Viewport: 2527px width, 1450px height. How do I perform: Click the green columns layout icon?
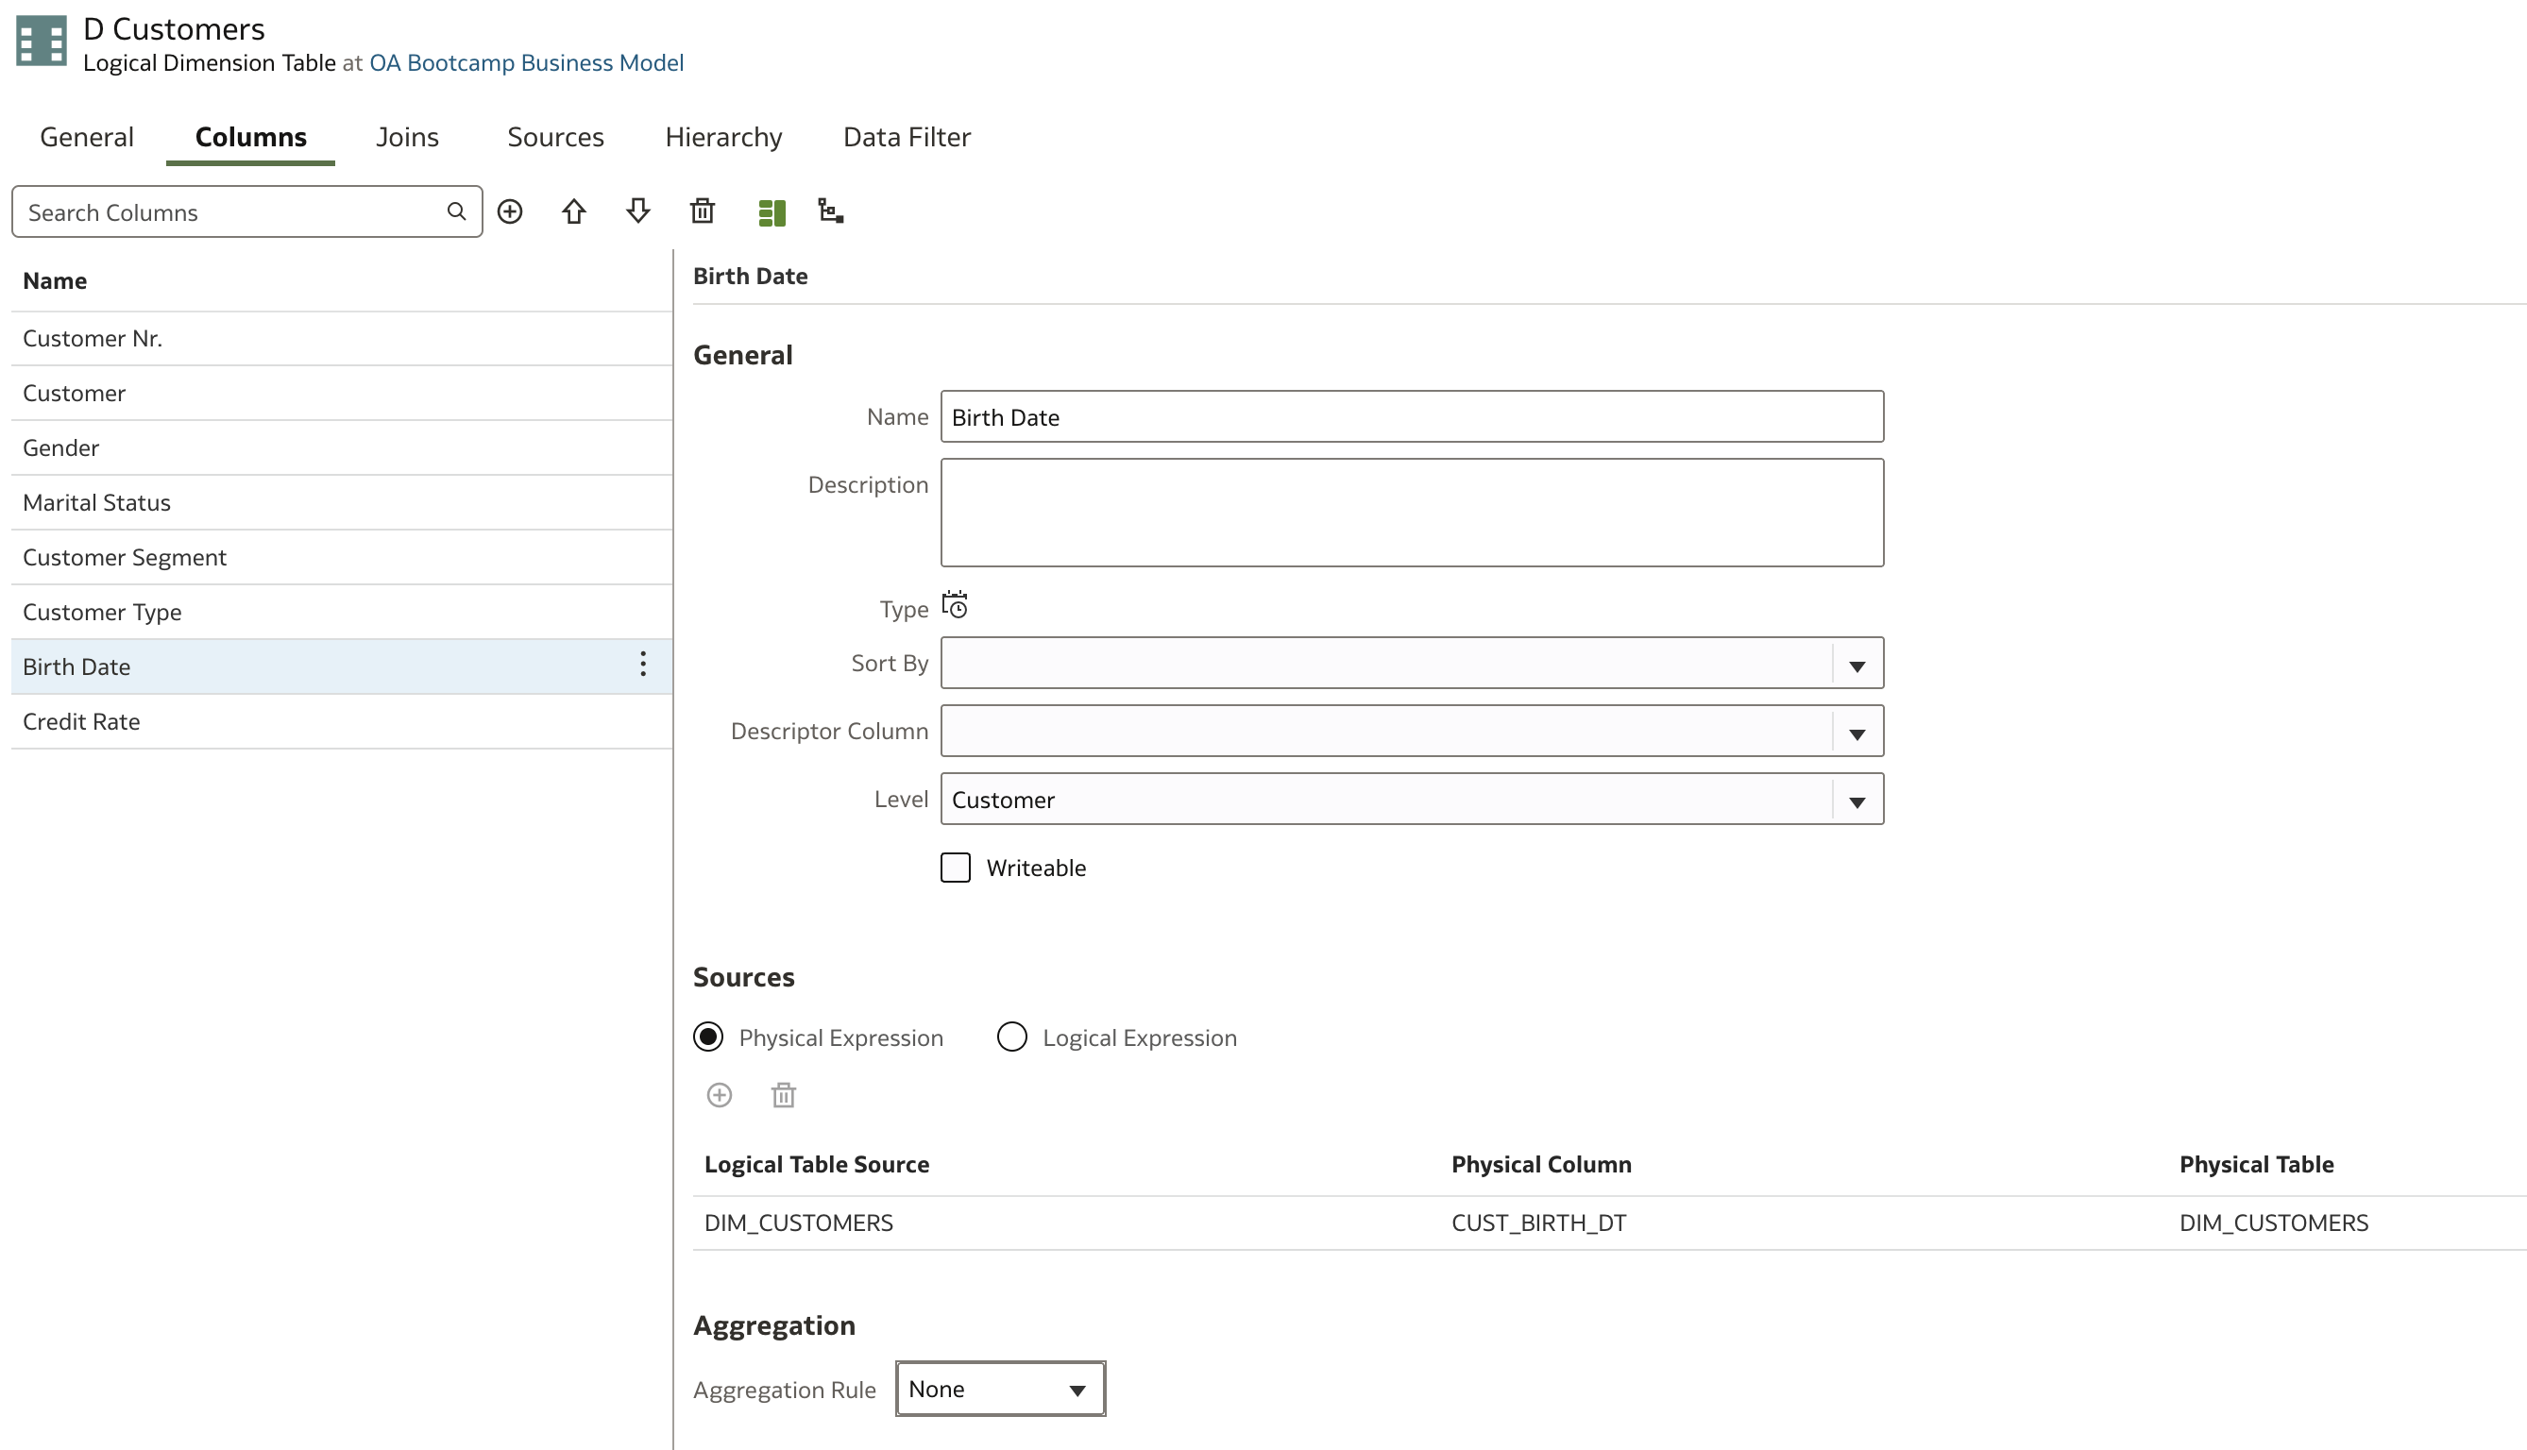(x=772, y=212)
